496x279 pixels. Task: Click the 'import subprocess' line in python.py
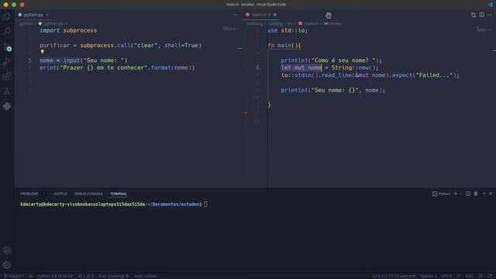[68, 30]
